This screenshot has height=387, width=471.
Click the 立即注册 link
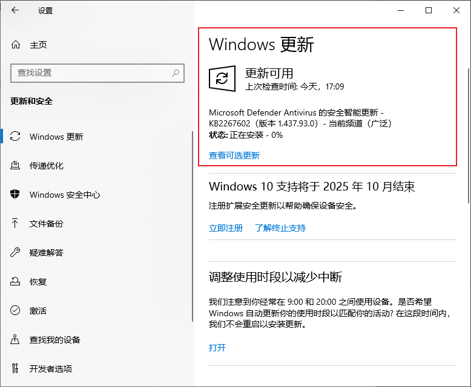click(226, 228)
